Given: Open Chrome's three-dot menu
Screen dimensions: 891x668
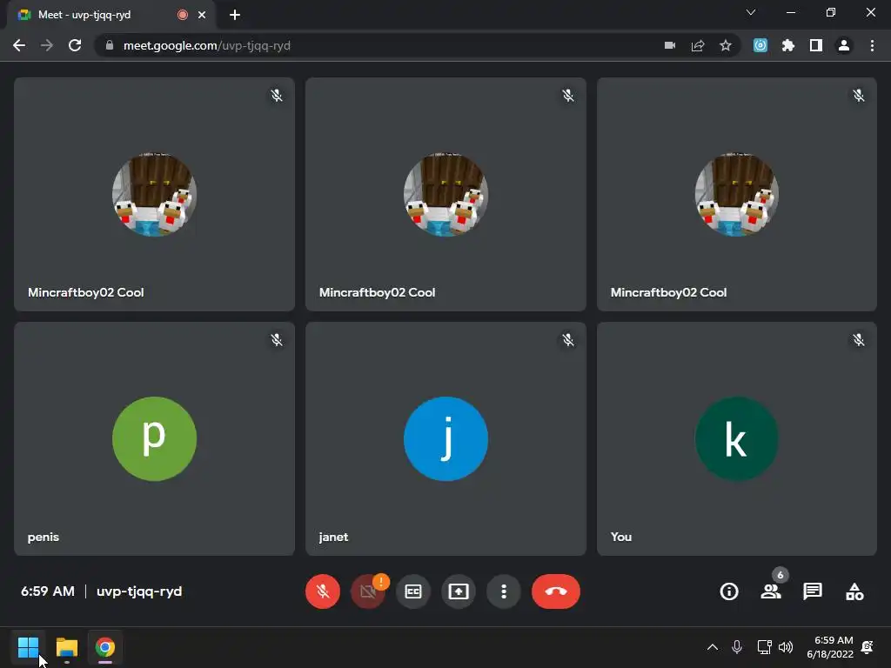Looking at the screenshot, I should coord(872,45).
